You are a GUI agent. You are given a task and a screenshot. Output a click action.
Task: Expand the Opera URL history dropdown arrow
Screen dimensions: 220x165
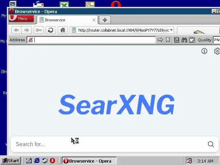click(x=171, y=30)
